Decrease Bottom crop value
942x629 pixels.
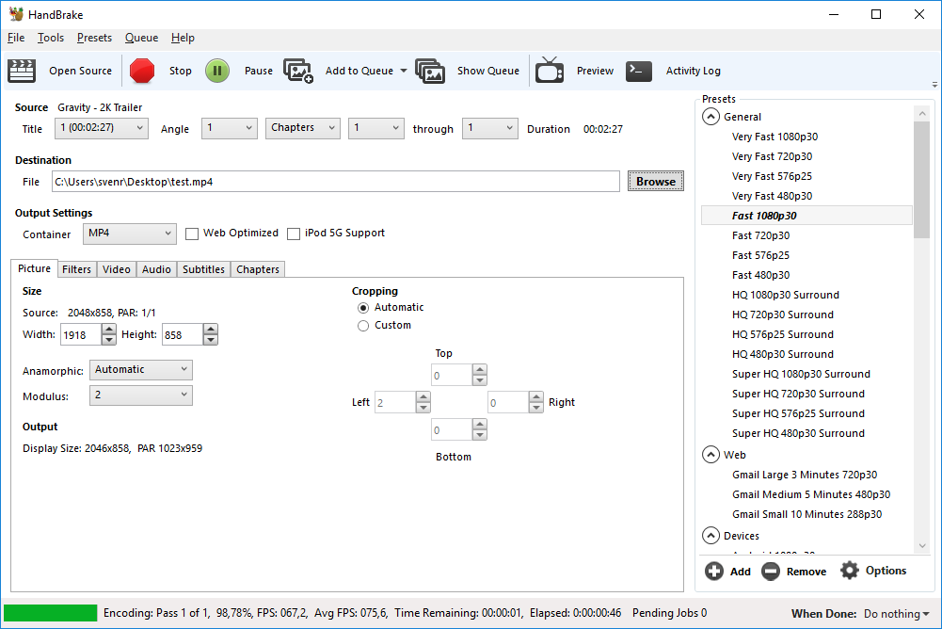coord(479,435)
